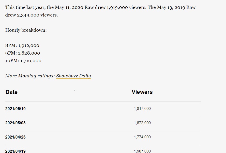Screen dimensions: 226x153
Task: Click the 1,774,000 viewers cell
Action: click(142, 137)
